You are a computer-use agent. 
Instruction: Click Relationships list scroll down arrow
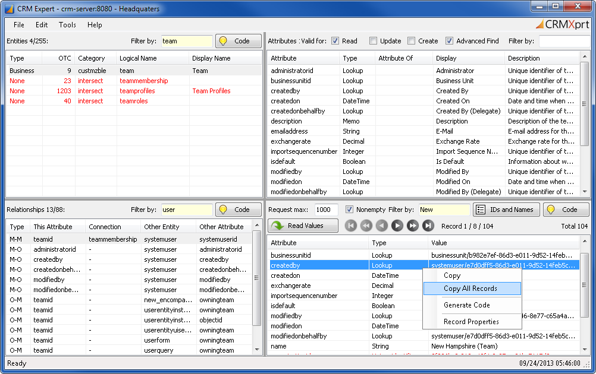click(257, 350)
